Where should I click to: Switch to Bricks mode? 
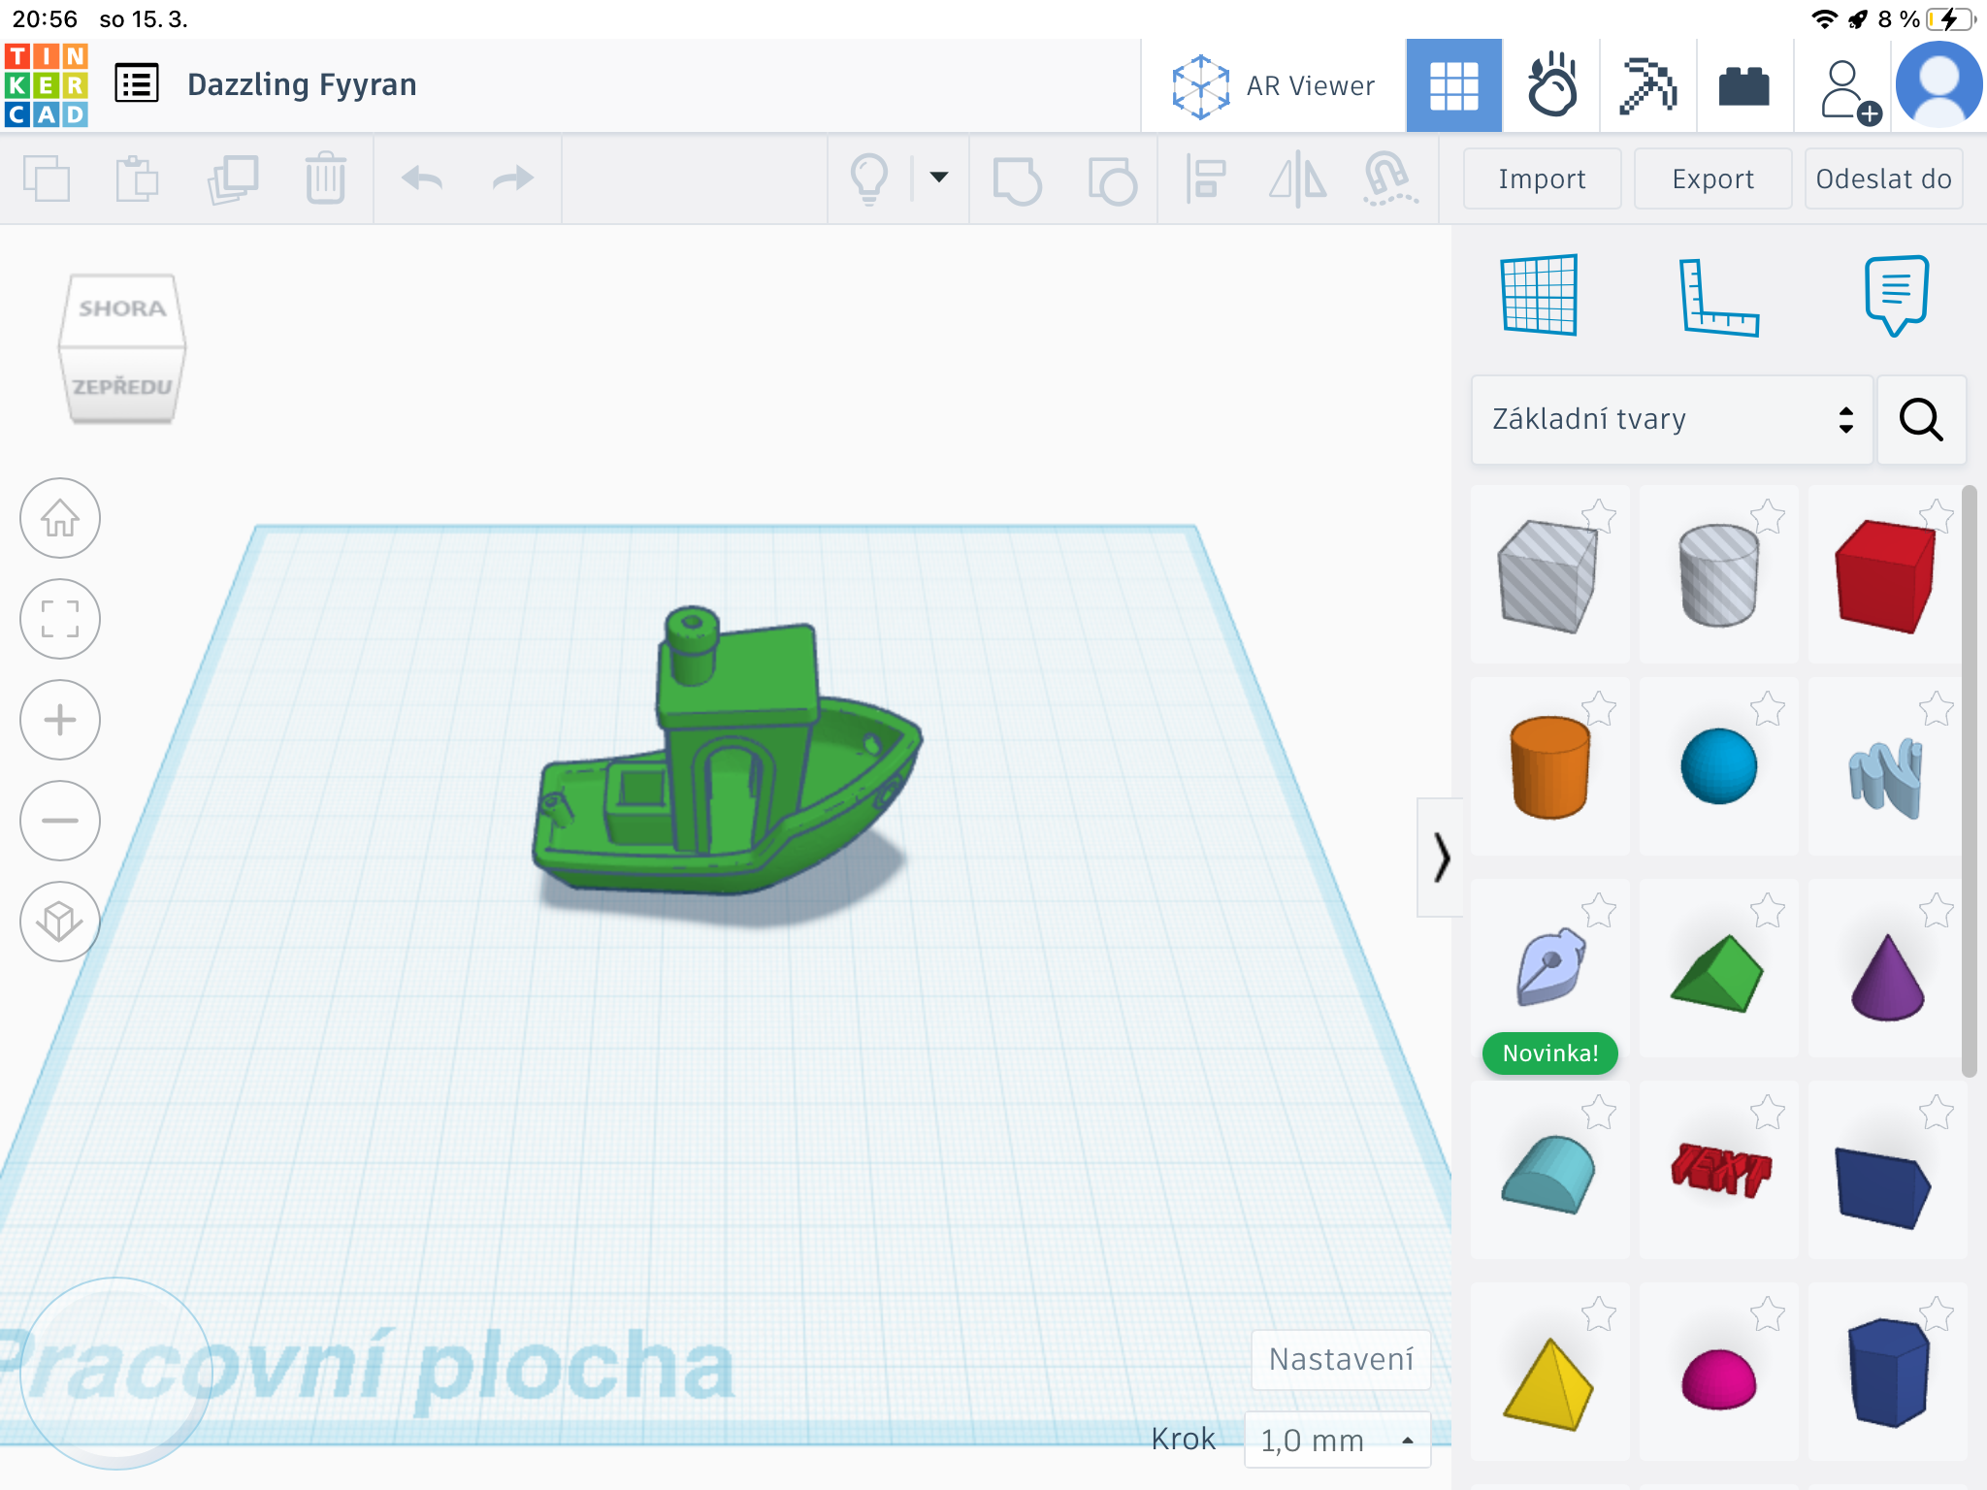click(1743, 85)
